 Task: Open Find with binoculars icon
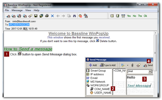pos(74,16)
